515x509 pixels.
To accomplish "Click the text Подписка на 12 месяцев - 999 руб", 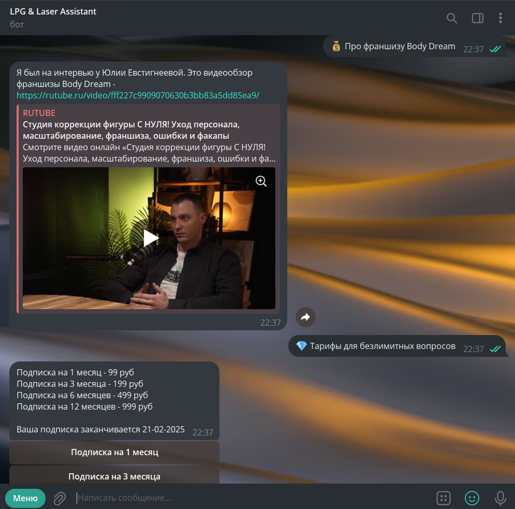I will 85,407.
